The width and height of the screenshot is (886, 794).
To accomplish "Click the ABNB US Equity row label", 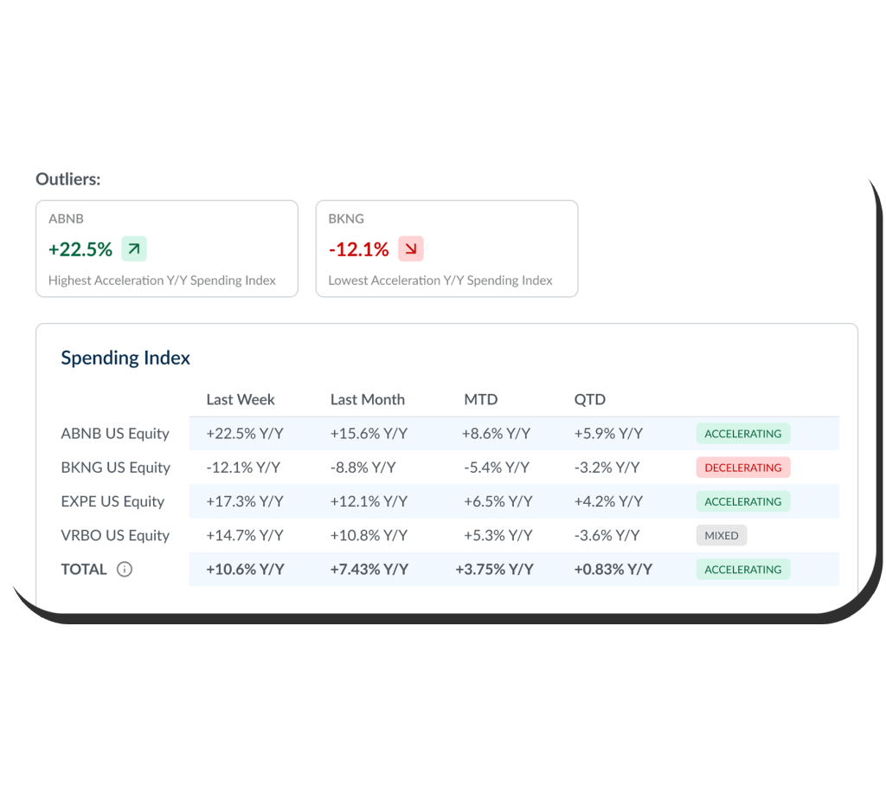I will click(115, 434).
